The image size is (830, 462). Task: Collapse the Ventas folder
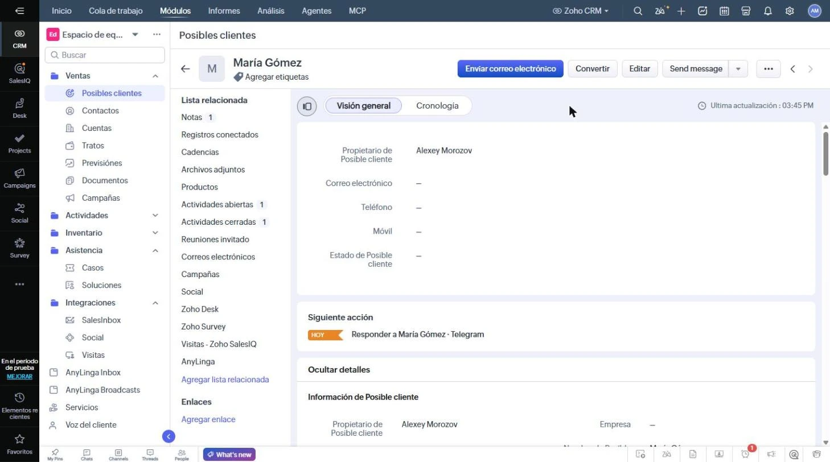[155, 76]
